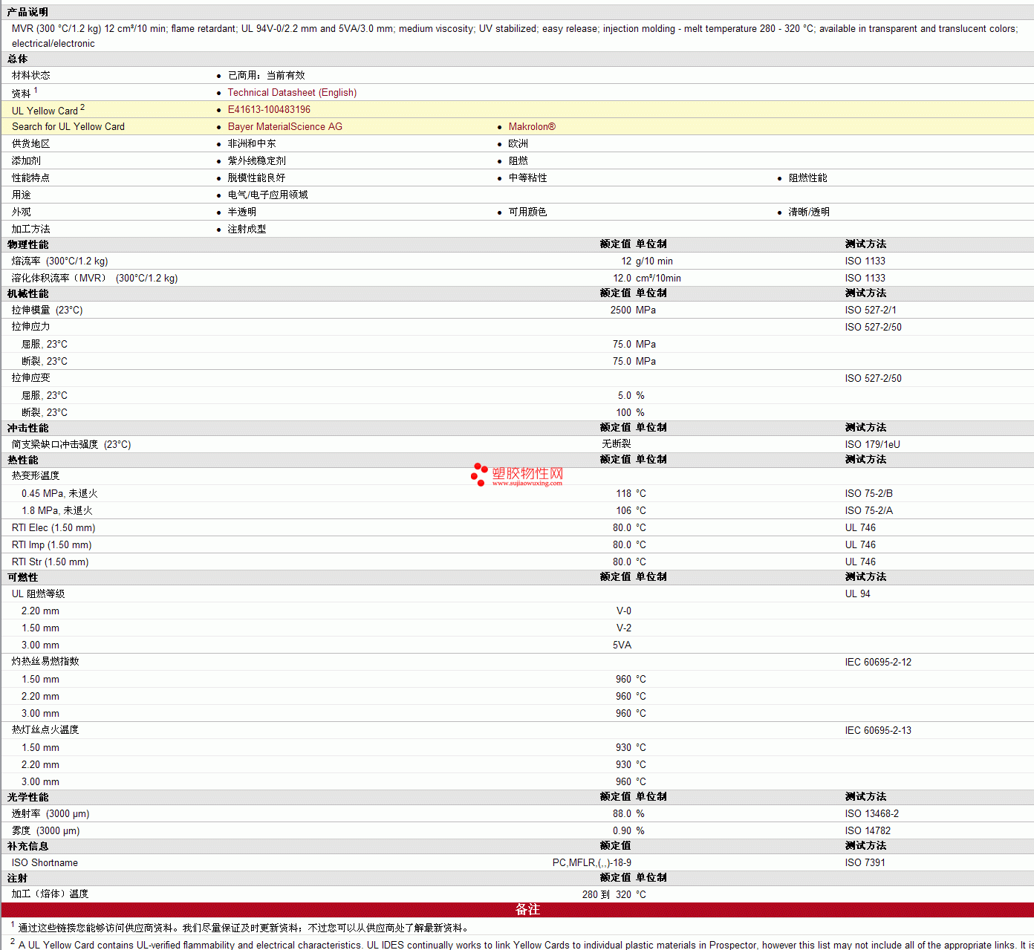This screenshot has height=950, width=1034.
Task: Click the 紫外线稳定剂 additive value
Action: coord(256,161)
